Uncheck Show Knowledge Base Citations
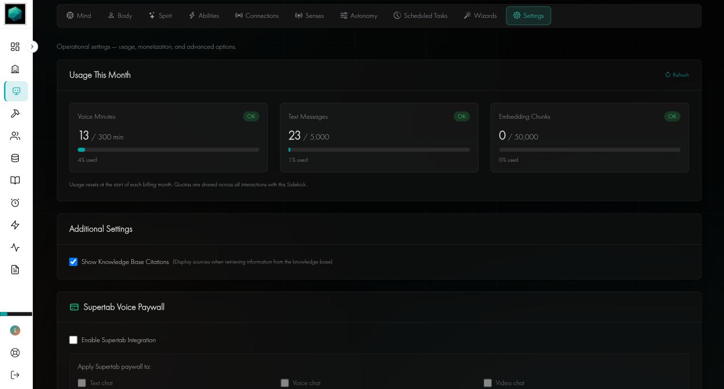Viewport: 724px width, 389px height. point(73,262)
